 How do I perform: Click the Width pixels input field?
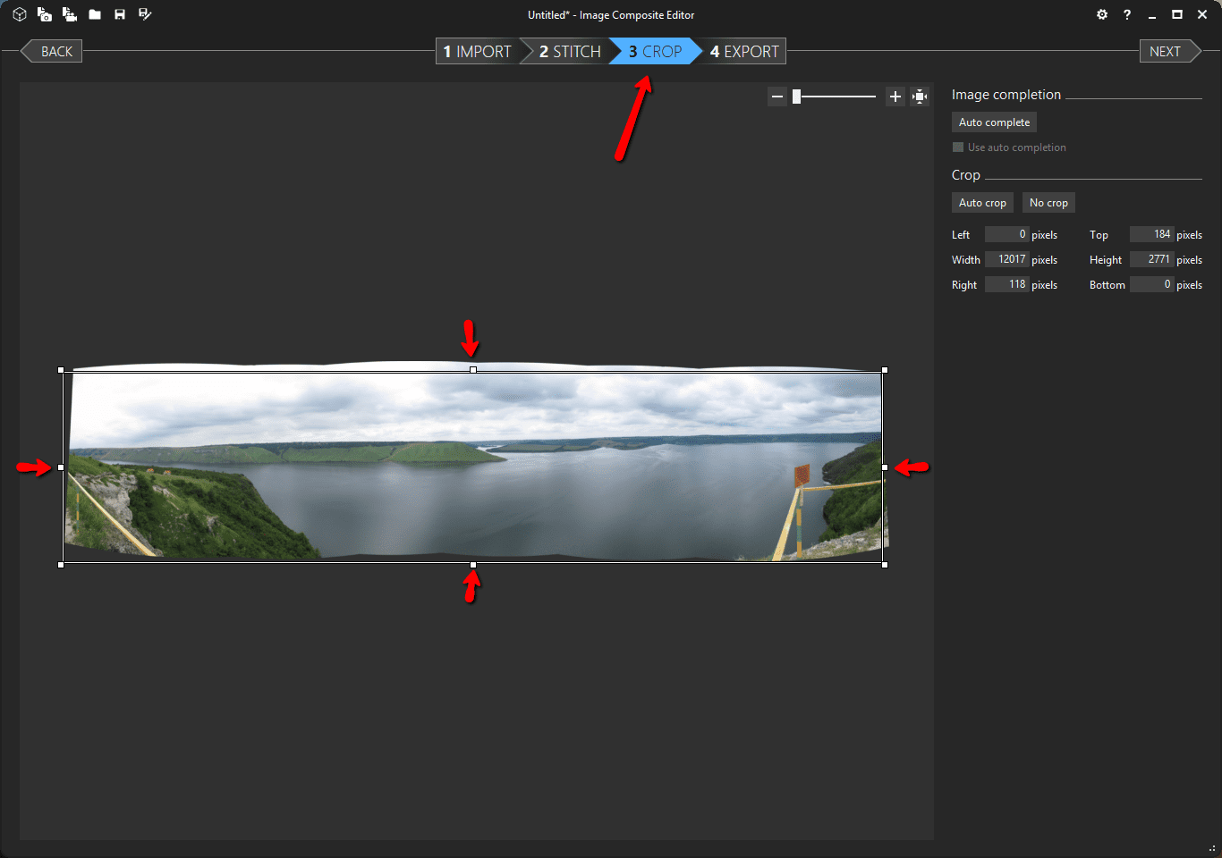(1006, 259)
